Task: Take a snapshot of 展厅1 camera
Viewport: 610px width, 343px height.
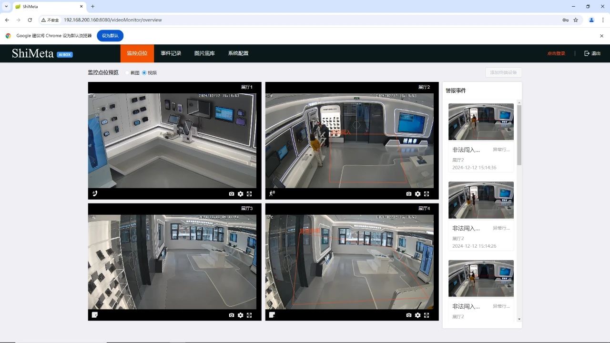Action: (x=232, y=194)
